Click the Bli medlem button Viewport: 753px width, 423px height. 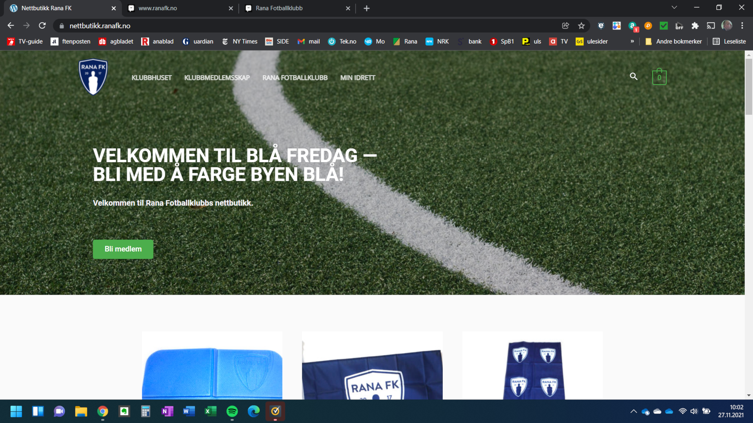(x=123, y=249)
